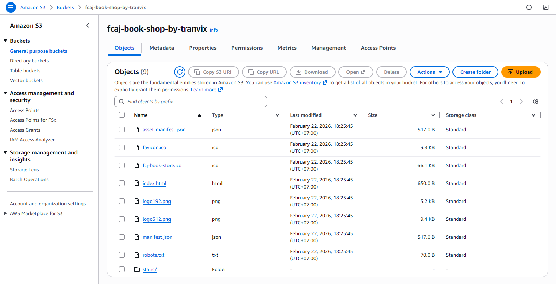The width and height of the screenshot is (556, 284).
Task: Open Storage Lens in the sidebar
Action: [24, 170]
